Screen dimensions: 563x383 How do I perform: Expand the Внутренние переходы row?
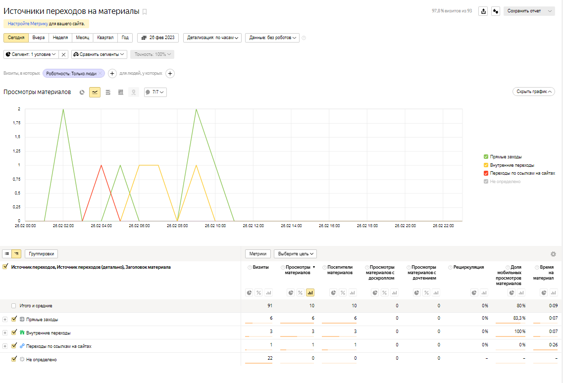coord(5,333)
